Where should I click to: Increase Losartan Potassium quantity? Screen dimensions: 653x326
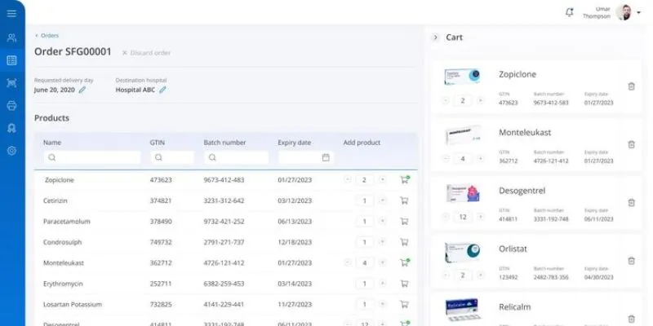pyautogui.click(x=382, y=304)
